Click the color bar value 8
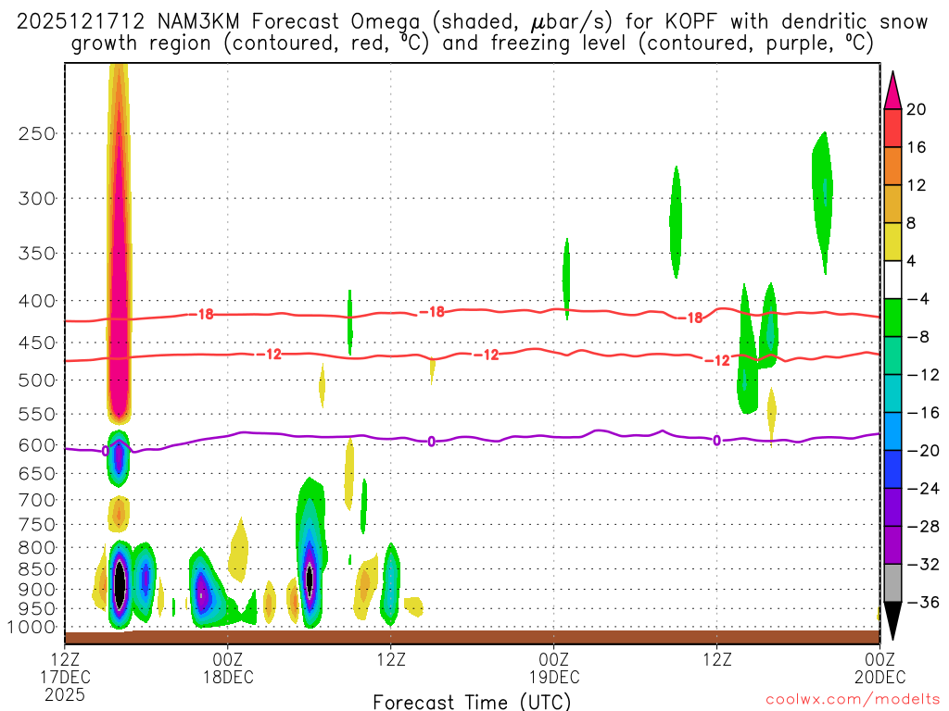The height and width of the screenshot is (711, 949). click(912, 223)
